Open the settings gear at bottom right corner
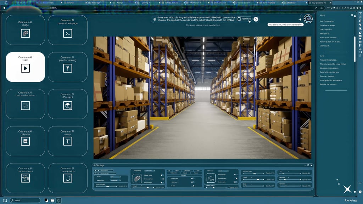Viewport: 363px width, 204px height. coord(360,192)
